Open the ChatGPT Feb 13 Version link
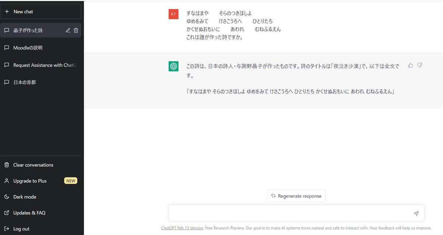 pos(182,228)
